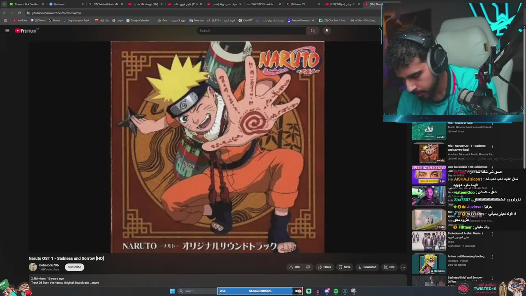Open Chat Box / Stre... bookmark
This screenshot has width=526, height=296.
(333, 21)
